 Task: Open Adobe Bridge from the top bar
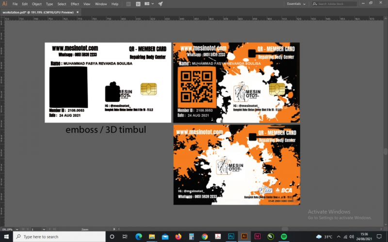pyautogui.click(x=128, y=4)
